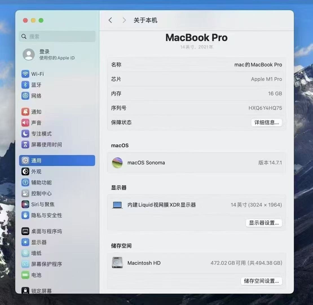Click computer name mac的MacBook Pro
This screenshot has width=313, height=305.
tap(258, 65)
